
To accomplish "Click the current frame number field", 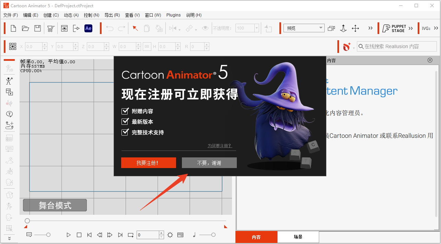I will click(x=148, y=235).
